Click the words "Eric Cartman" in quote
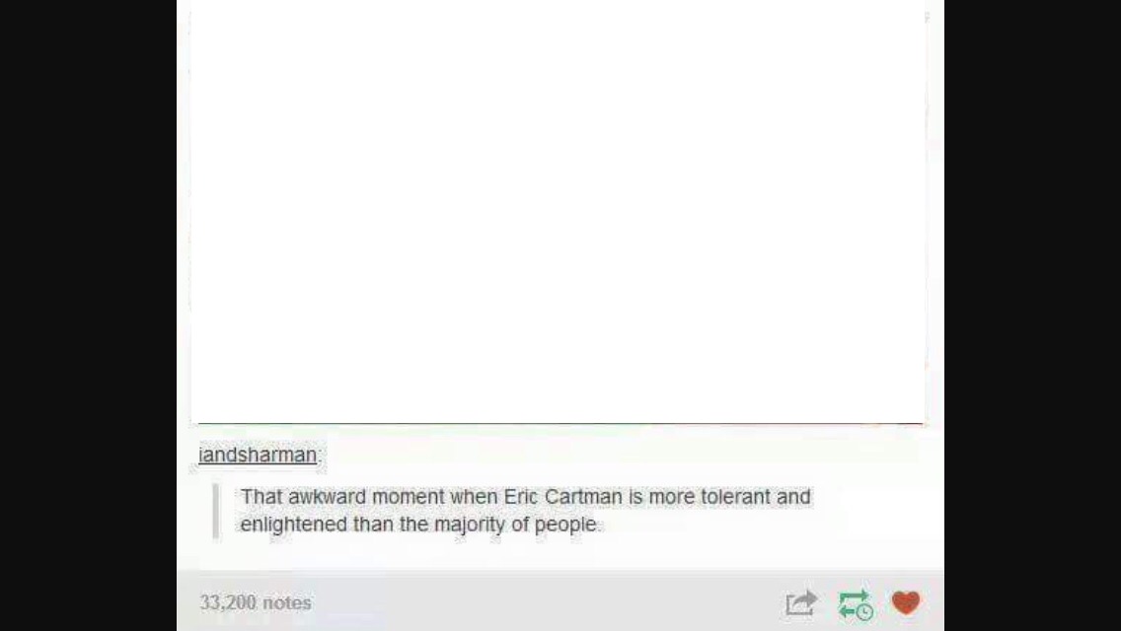The width and height of the screenshot is (1121, 631). tap(563, 497)
